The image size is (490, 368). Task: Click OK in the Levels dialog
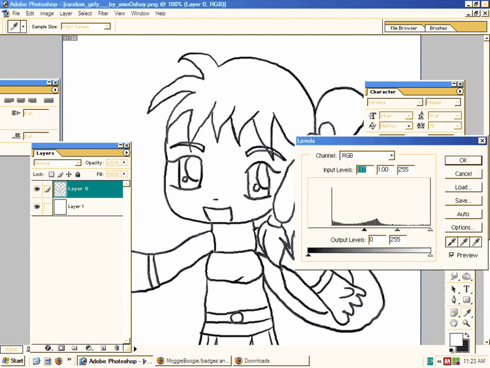(463, 160)
